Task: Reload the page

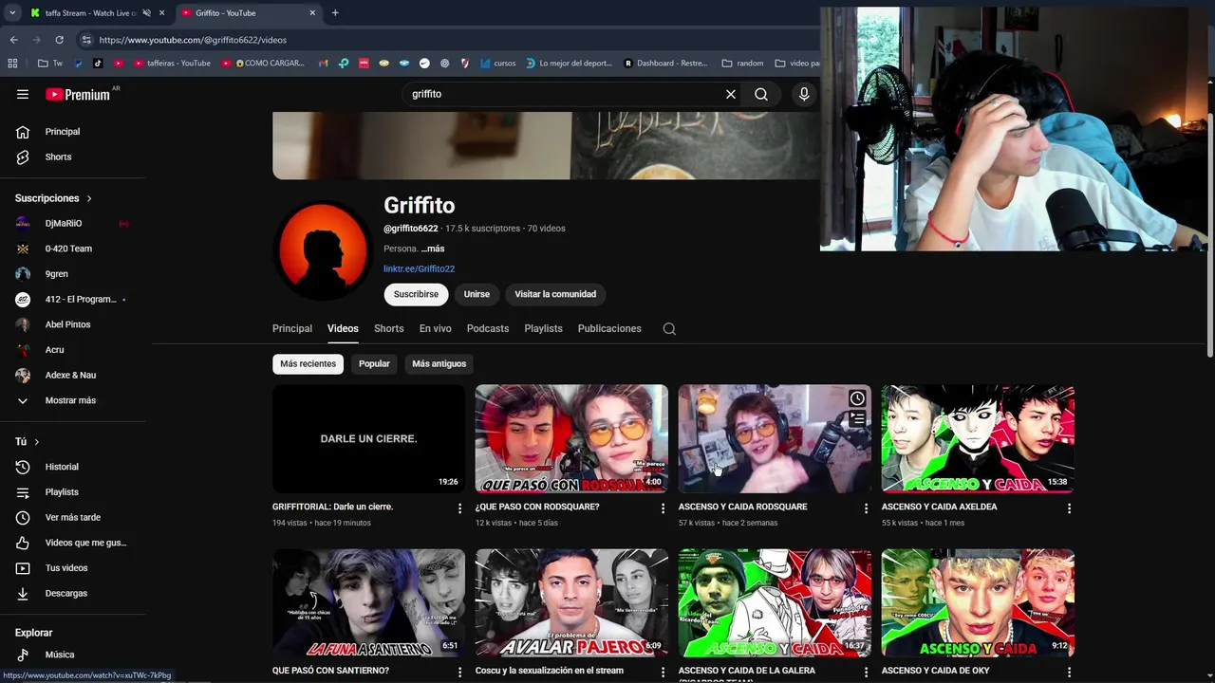Action: (59, 40)
